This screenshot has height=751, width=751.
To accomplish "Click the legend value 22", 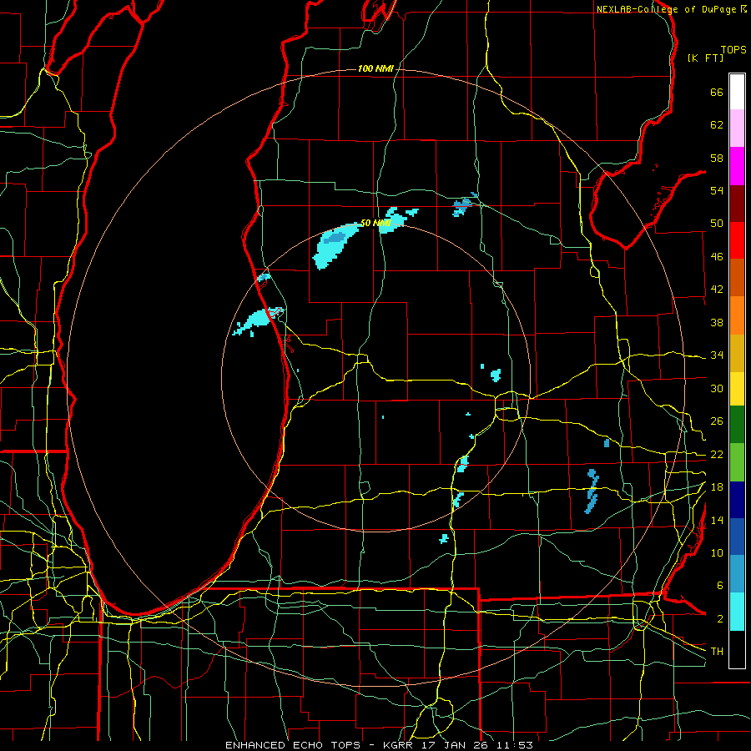I will (717, 455).
